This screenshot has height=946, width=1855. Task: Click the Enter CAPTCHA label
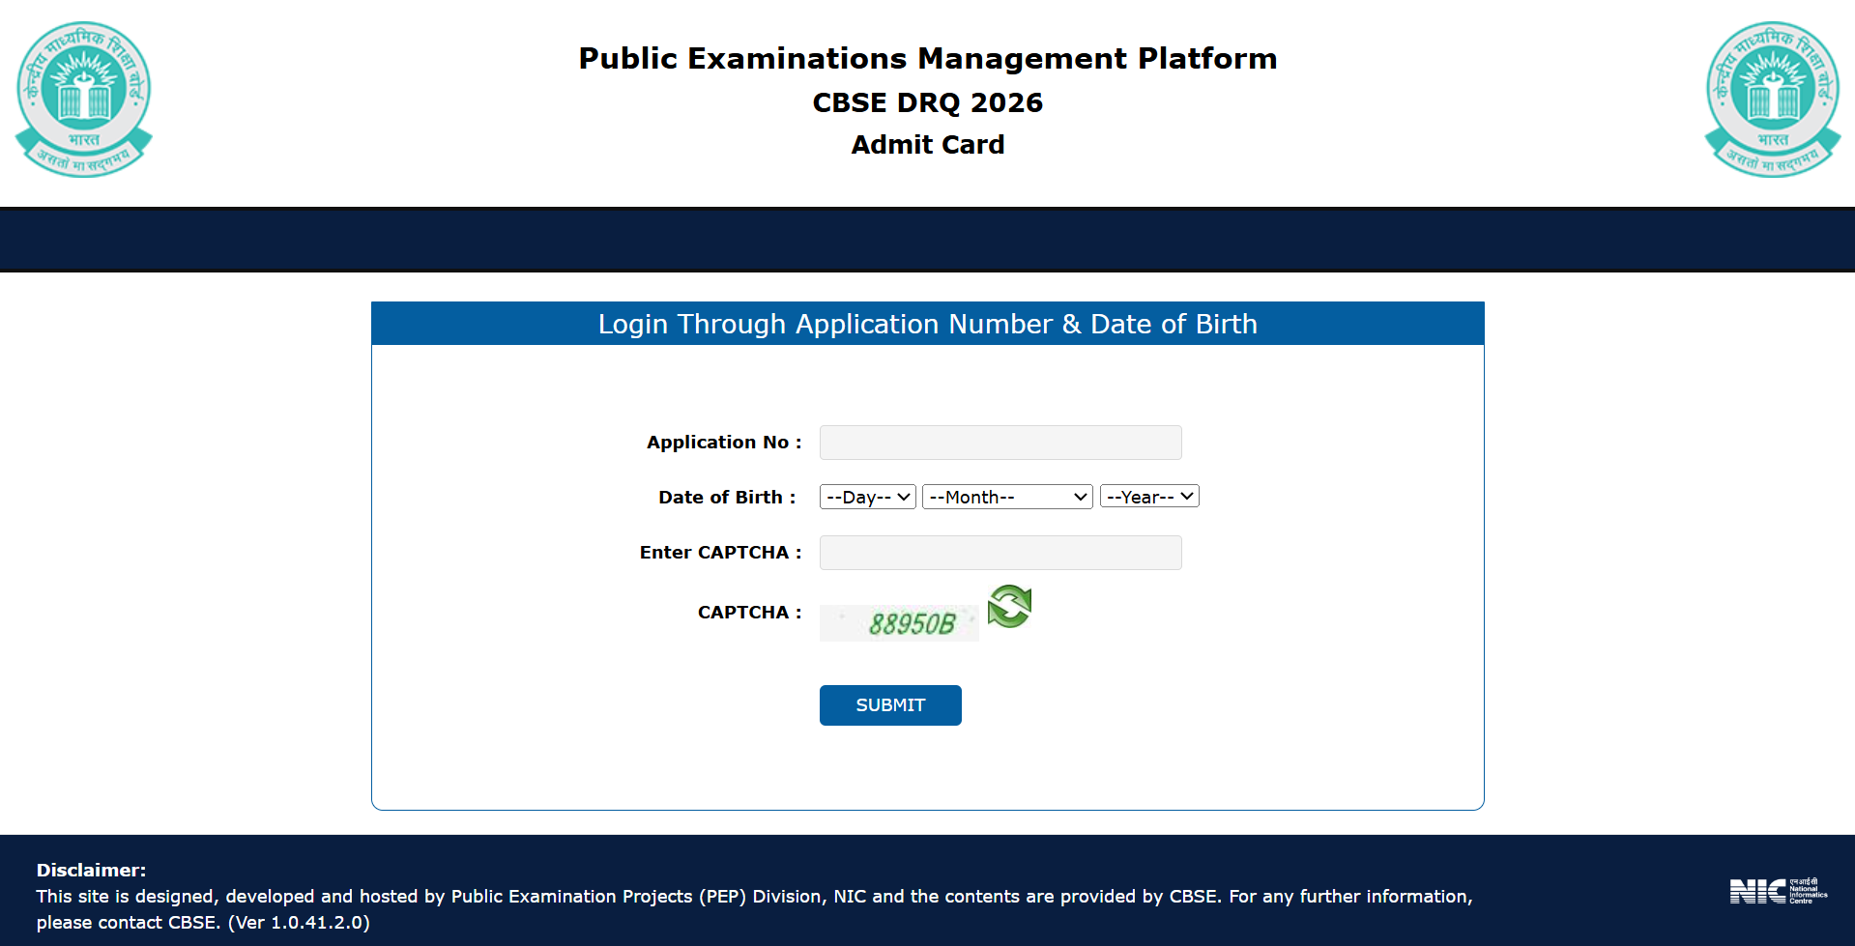pyautogui.click(x=719, y=553)
